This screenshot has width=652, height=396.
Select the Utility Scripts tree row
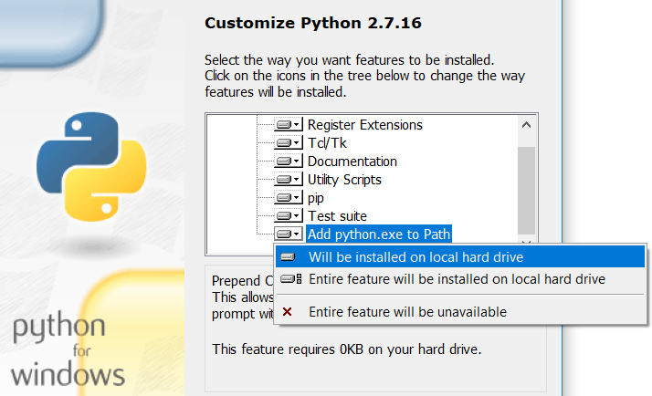tap(344, 180)
